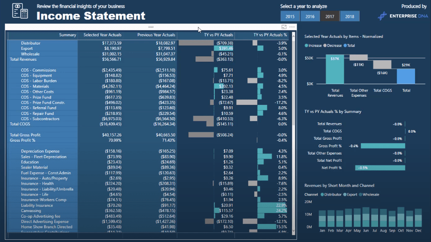Click the Gross Profit % bar in summary chart
Viewport: 431px width, 242px height.
(x=383, y=146)
